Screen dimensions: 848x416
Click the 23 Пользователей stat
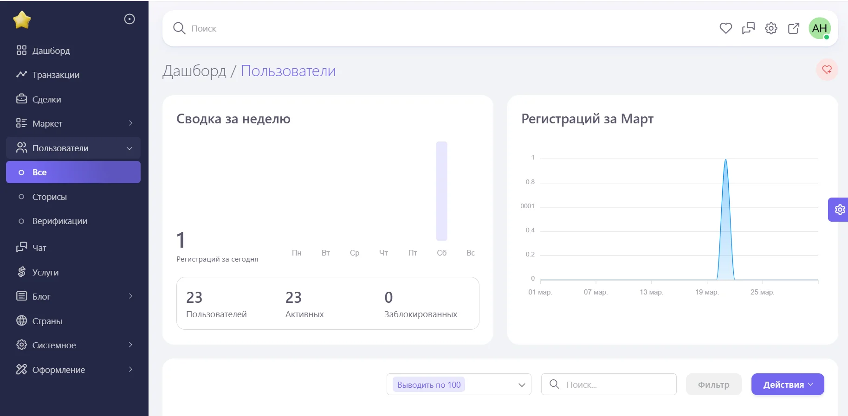tap(216, 304)
